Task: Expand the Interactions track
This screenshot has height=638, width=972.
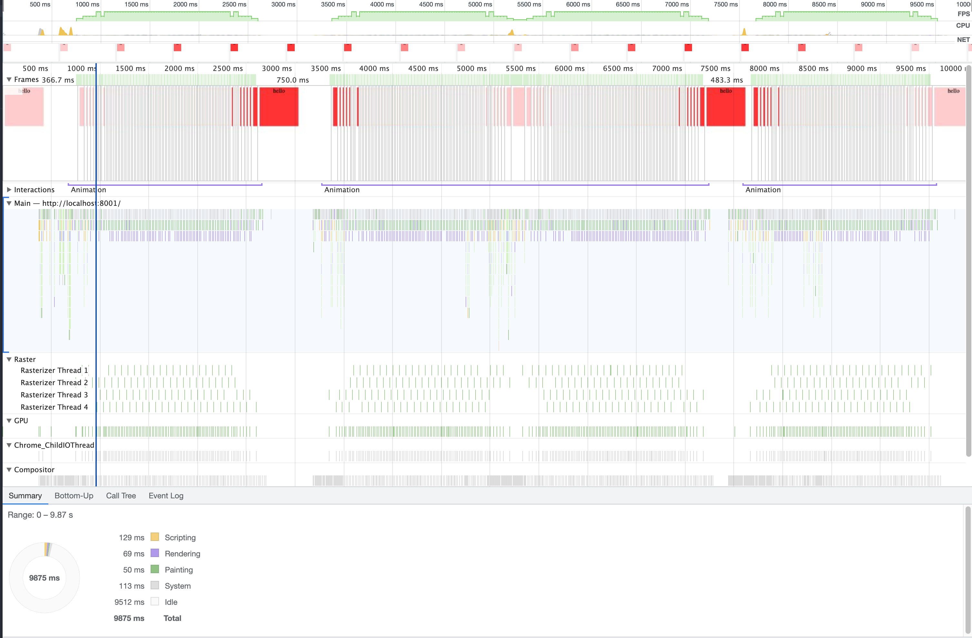Action: pos(9,190)
